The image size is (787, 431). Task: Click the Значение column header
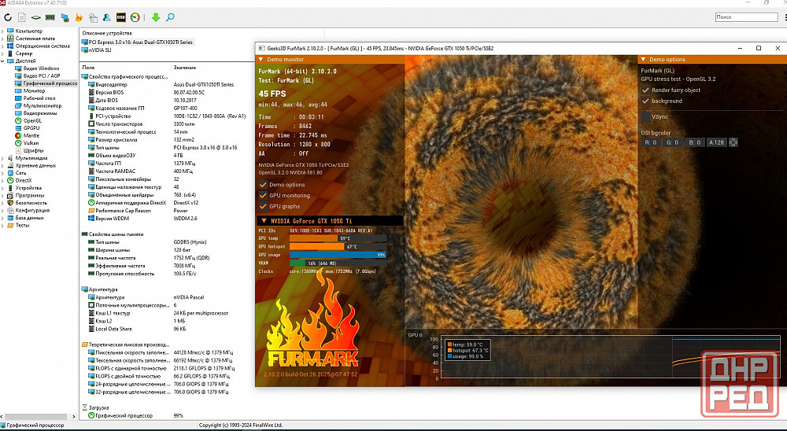[x=185, y=68]
